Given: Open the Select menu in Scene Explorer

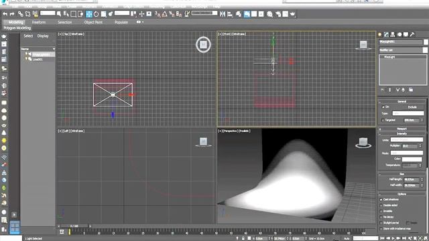Looking at the screenshot, I should (28, 35).
